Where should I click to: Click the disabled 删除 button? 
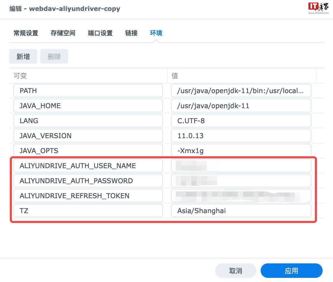54,56
